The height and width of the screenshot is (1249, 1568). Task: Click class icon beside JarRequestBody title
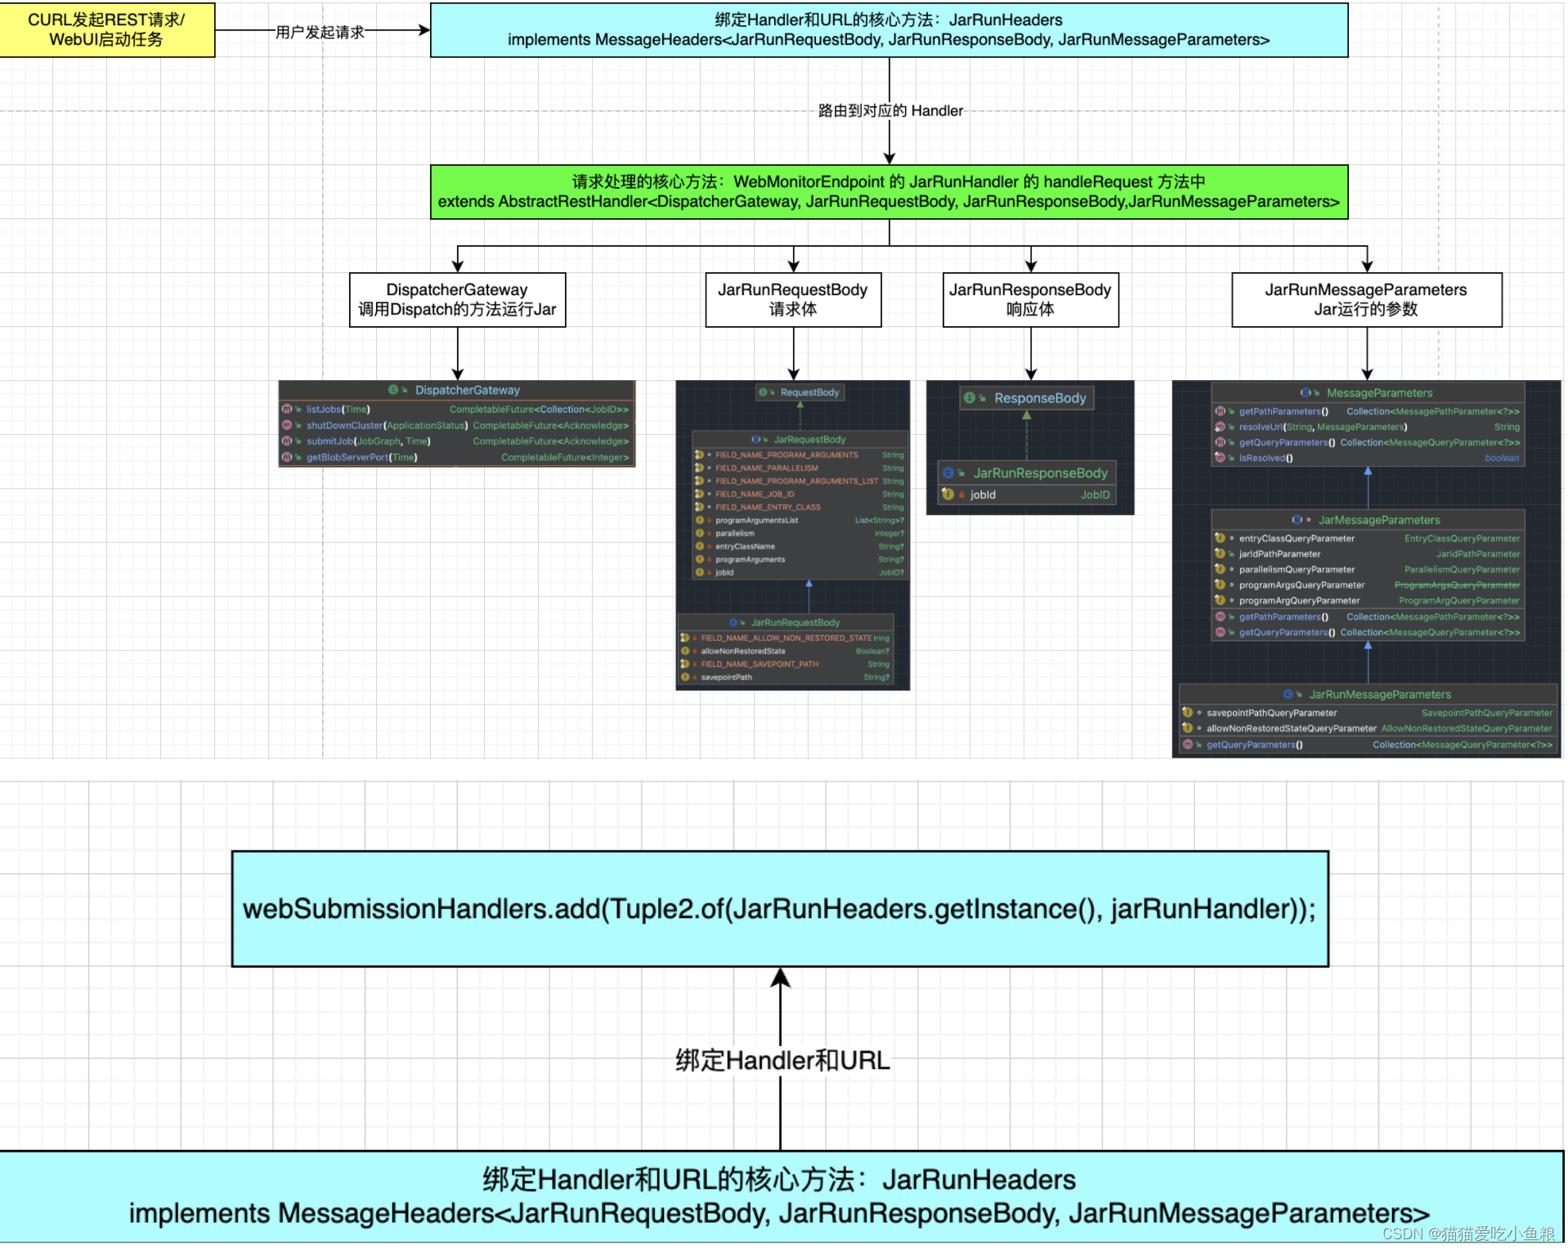click(756, 440)
